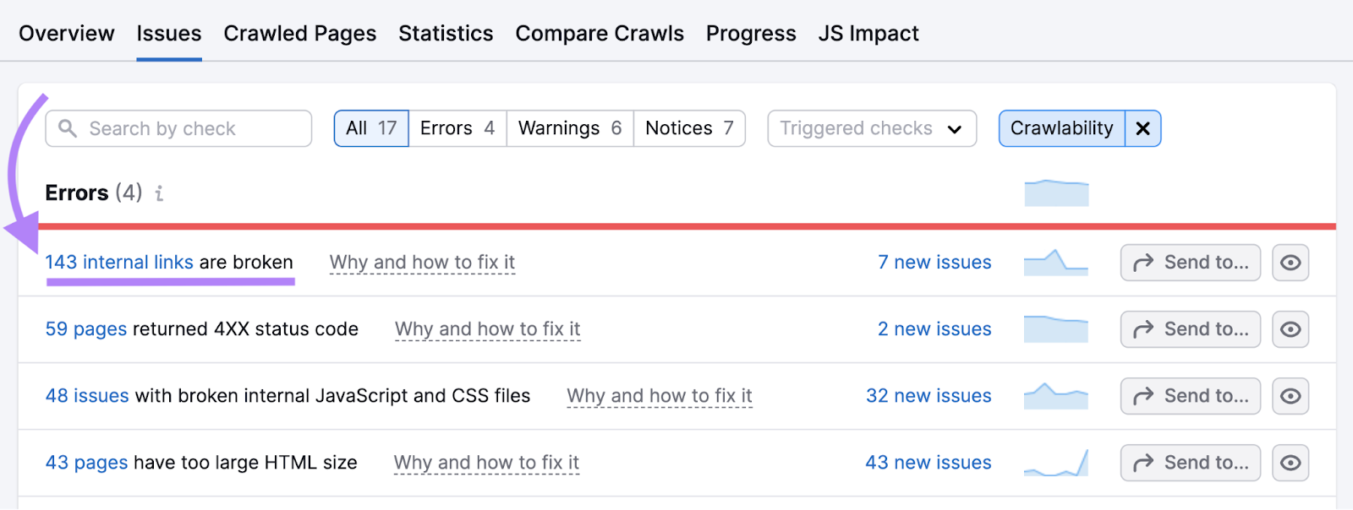The height and width of the screenshot is (510, 1353).
Task: Switch to the Overview tab
Action: (66, 33)
